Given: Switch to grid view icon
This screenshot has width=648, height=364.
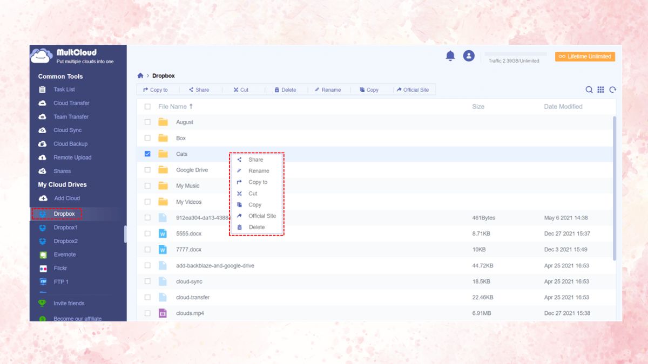Looking at the screenshot, I should coord(600,90).
